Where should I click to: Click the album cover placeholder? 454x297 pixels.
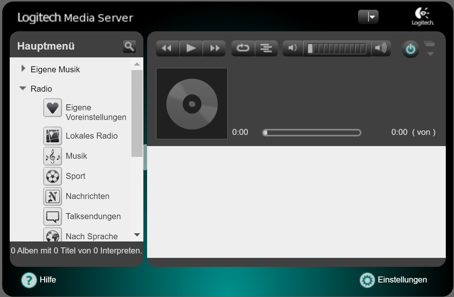(192, 104)
